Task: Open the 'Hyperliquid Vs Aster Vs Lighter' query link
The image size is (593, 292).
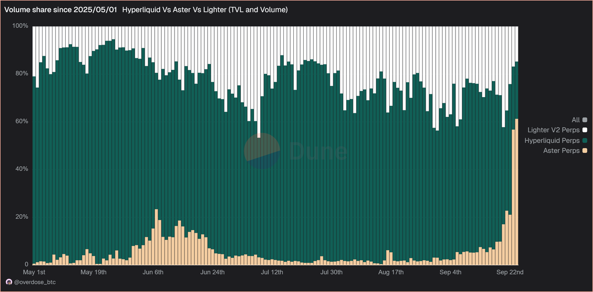Action: (x=205, y=10)
